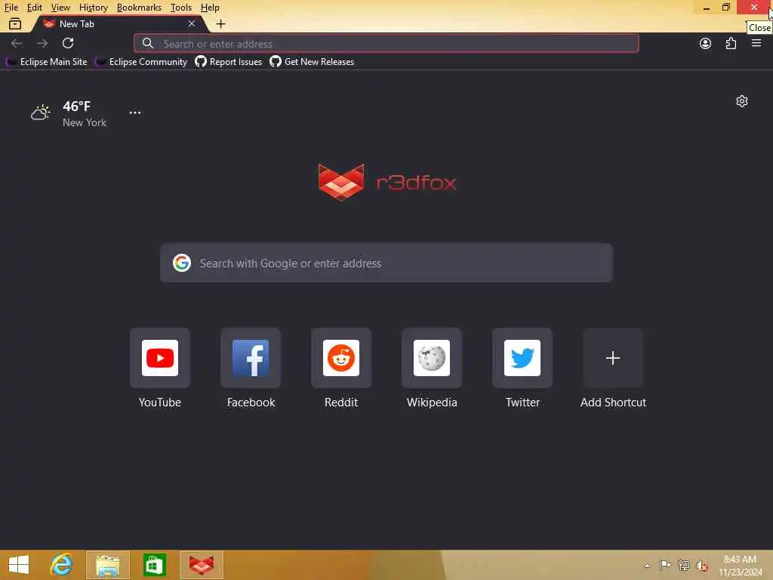Go back one page

[x=17, y=43]
